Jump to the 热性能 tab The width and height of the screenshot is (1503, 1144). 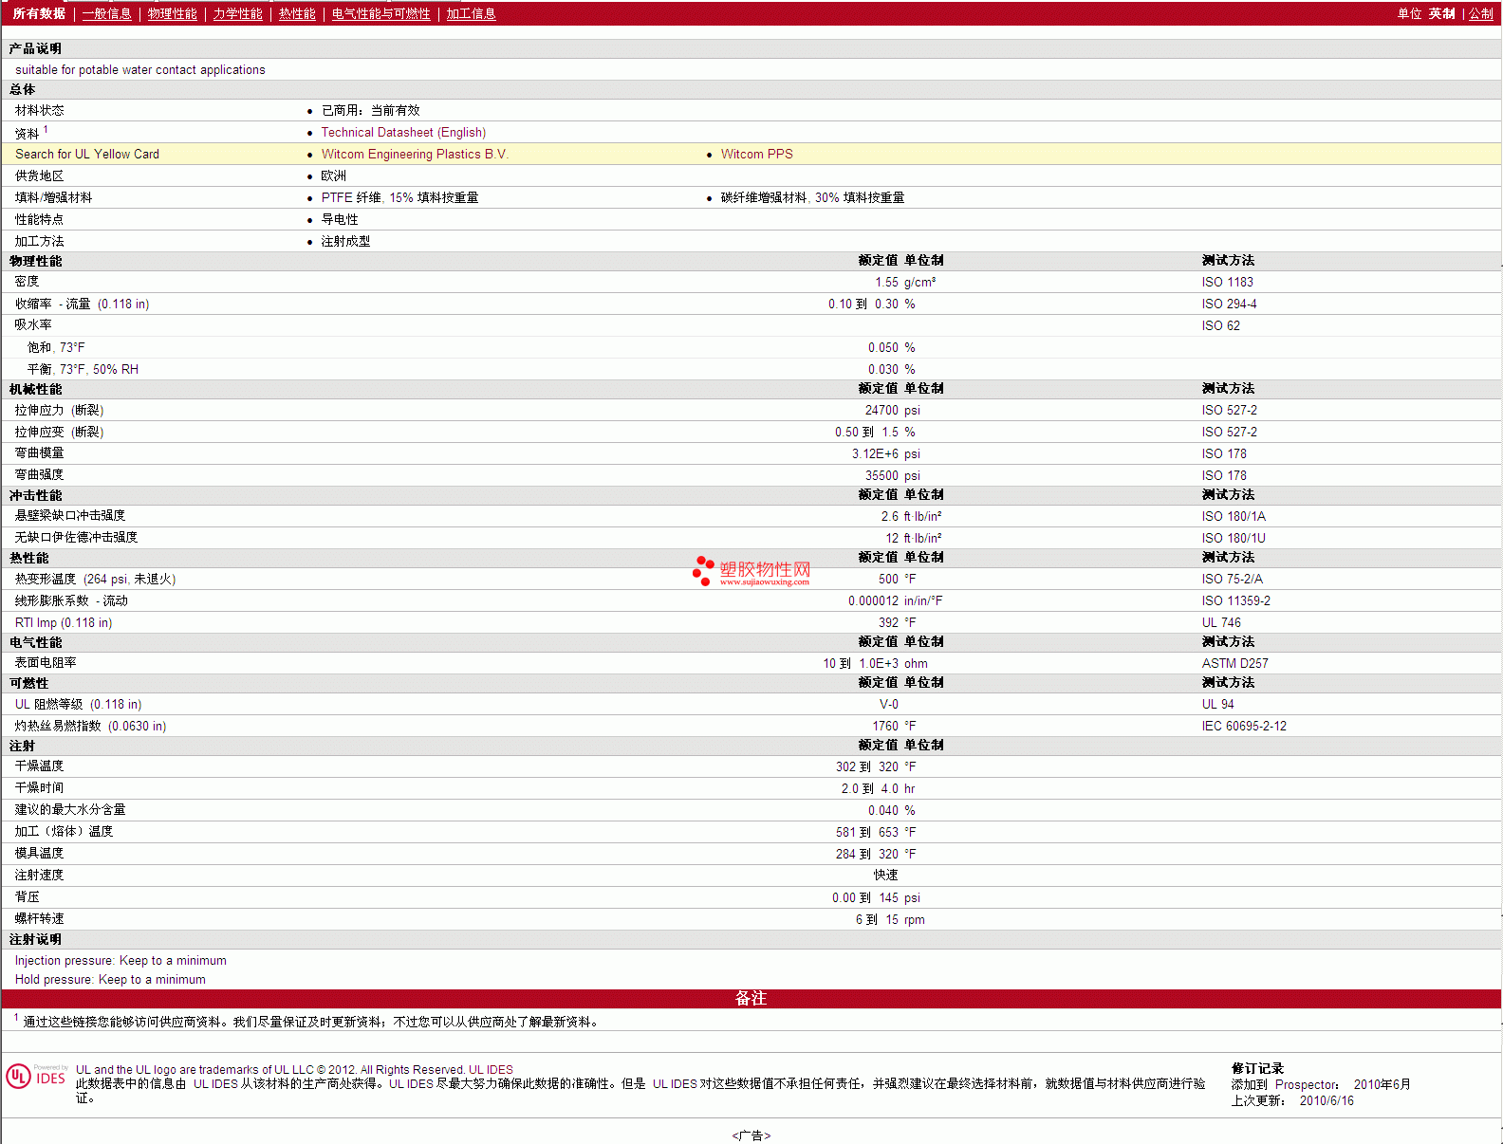coord(297,13)
